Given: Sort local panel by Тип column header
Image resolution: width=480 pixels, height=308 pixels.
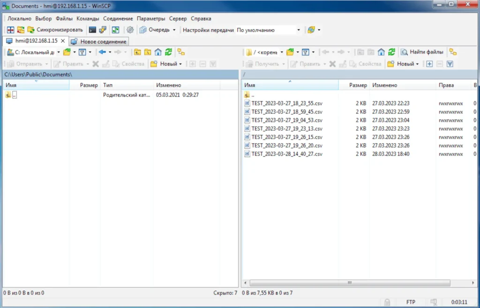Looking at the screenshot, I should point(127,85).
